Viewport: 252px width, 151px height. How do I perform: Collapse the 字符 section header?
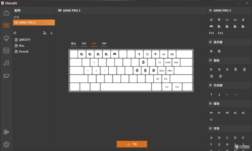coord(230,129)
